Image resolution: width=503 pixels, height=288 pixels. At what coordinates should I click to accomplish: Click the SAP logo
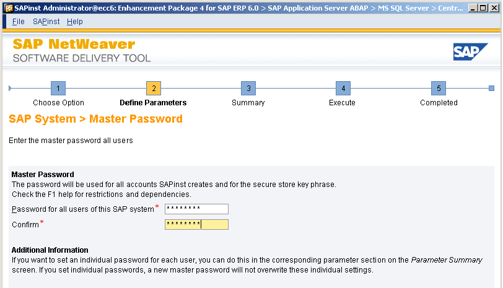[470, 51]
